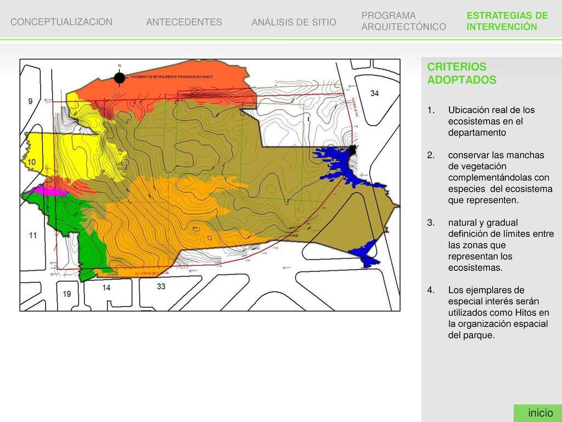This screenshot has height=422, width=562.
Task: Click the north compass symbol on the map
Action: point(119,77)
